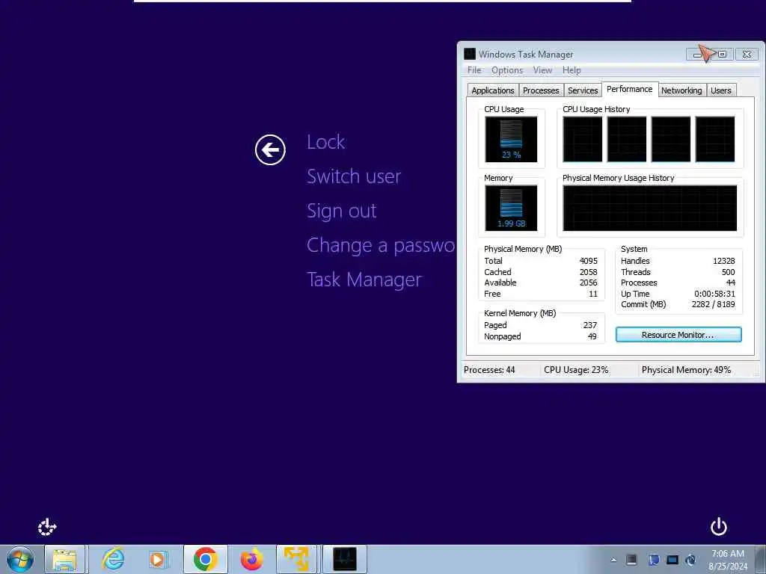The image size is (766, 574).
Task: Click the first CPU Usage History graph
Action: (x=582, y=139)
